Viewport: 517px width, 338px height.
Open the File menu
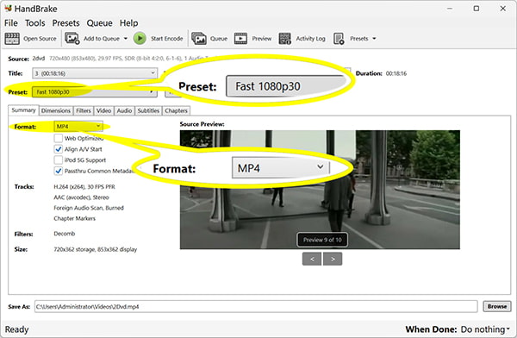point(11,23)
